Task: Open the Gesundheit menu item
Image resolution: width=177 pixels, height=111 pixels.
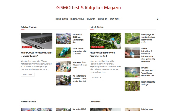Action: pos(102,19)
